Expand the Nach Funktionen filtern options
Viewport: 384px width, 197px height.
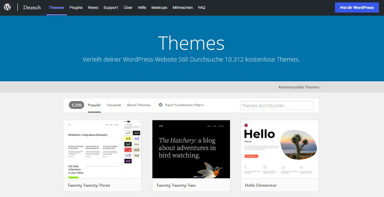pyautogui.click(x=184, y=105)
